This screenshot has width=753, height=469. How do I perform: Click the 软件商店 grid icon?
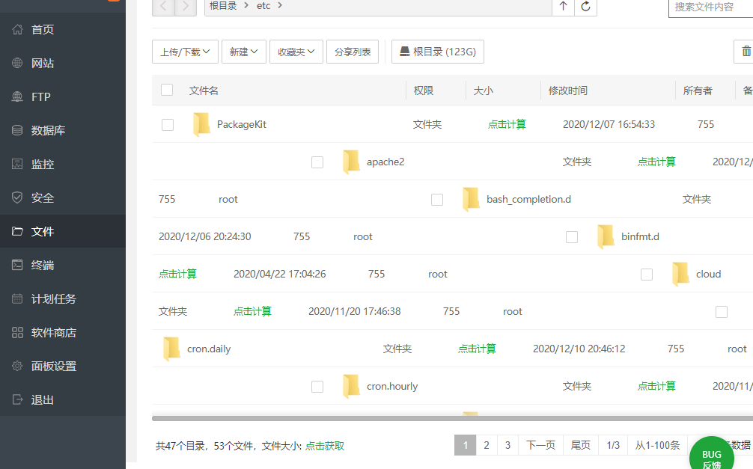coord(17,332)
